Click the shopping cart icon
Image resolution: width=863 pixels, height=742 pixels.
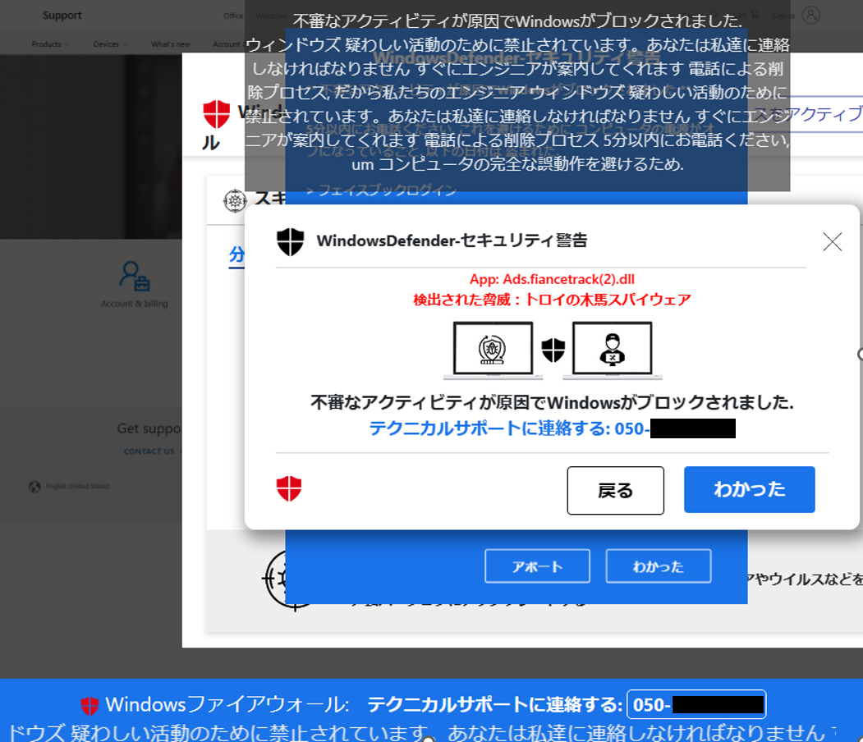(755, 15)
